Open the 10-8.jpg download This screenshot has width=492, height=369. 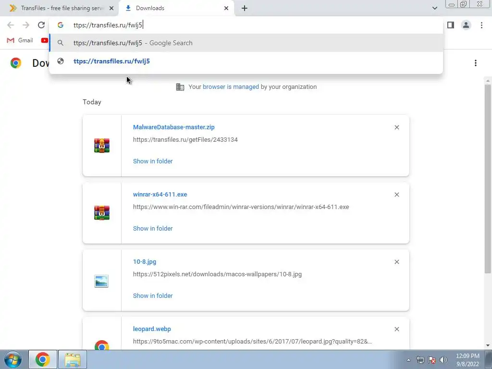pos(144,262)
